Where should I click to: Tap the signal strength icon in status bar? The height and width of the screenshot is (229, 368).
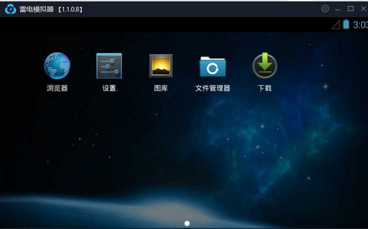coord(335,25)
